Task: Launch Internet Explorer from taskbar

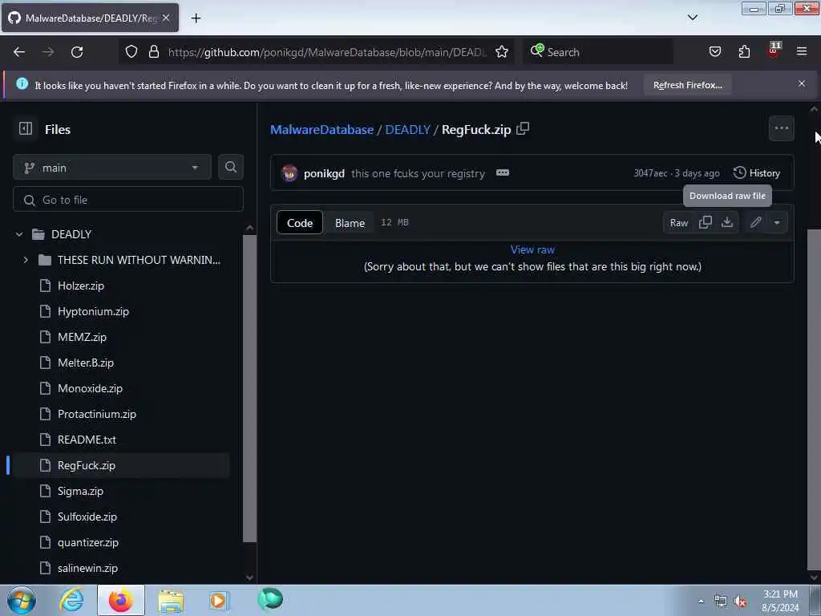Action: pyautogui.click(x=71, y=600)
